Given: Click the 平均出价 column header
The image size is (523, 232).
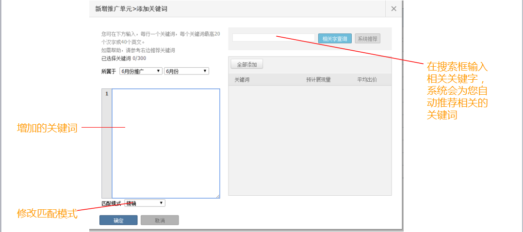Looking at the screenshot, I should click(367, 80).
